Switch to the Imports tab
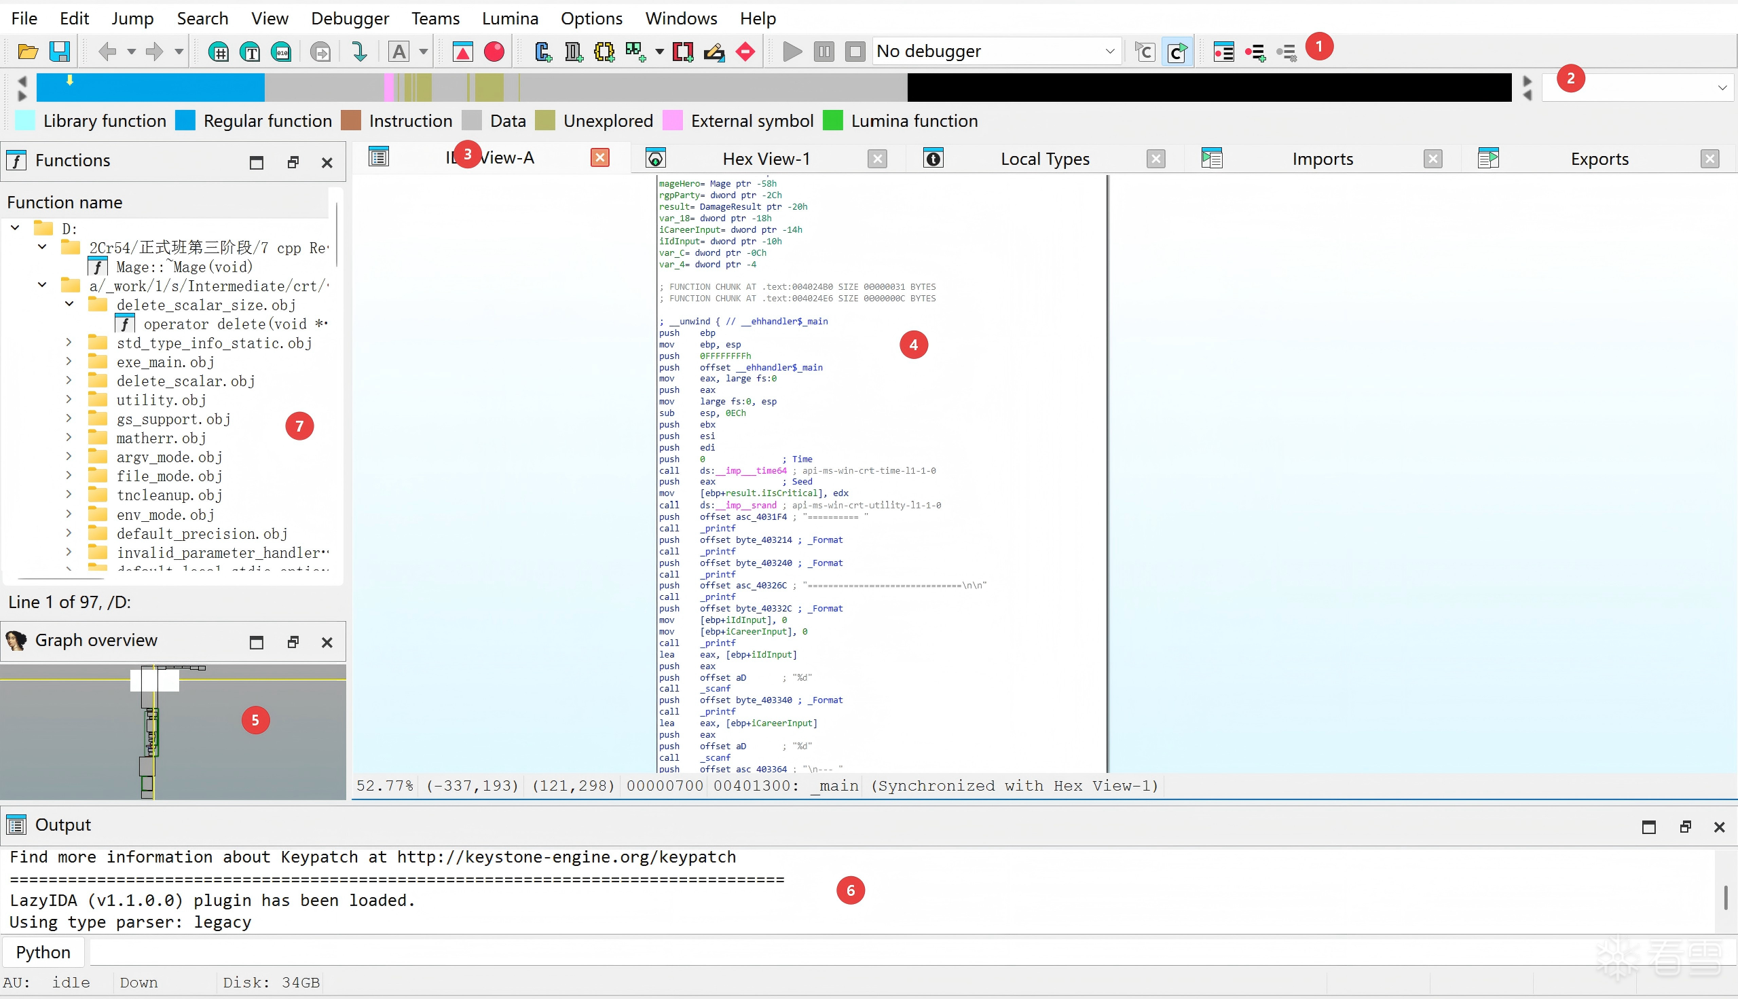 coord(1323,159)
